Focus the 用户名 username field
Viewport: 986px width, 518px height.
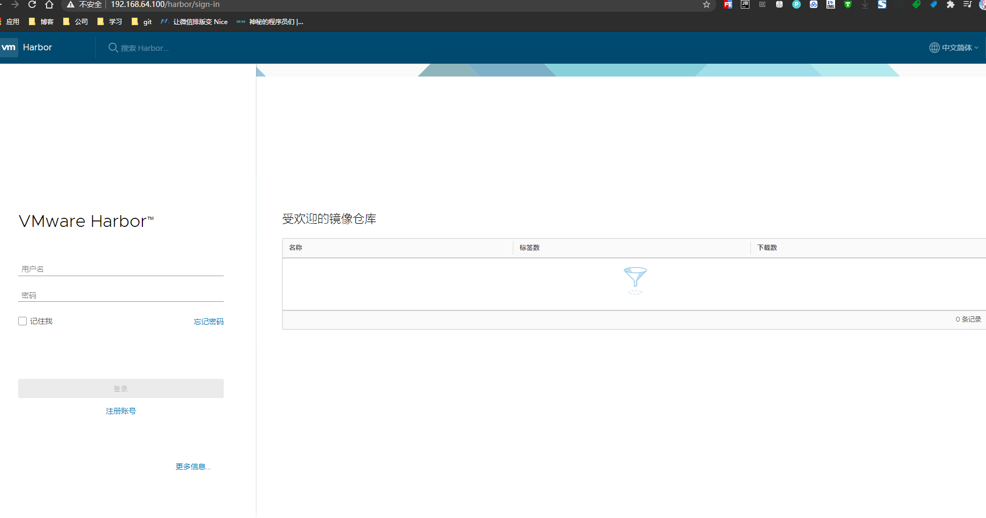coord(121,269)
